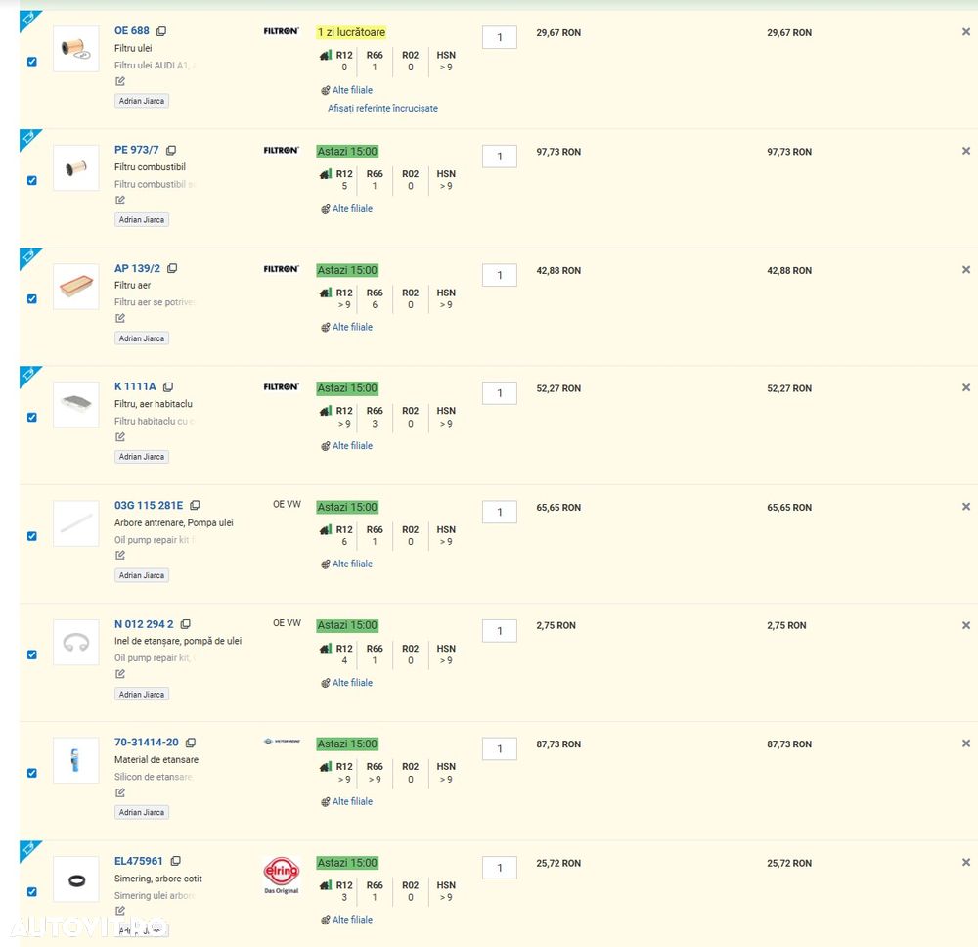978x947 pixels.
Task: Uncheck the PE 973/7 item checkbox
Action: tap(32, 180)
